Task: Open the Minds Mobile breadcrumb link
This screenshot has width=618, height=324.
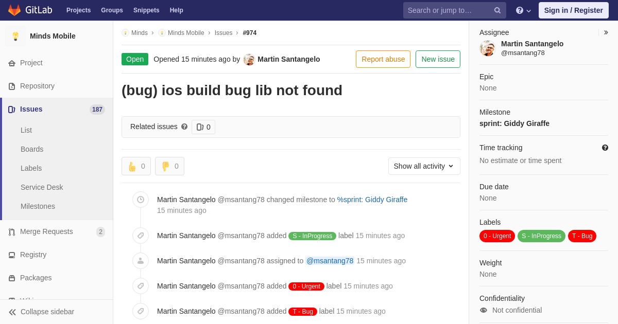Action: coord(186,33)
